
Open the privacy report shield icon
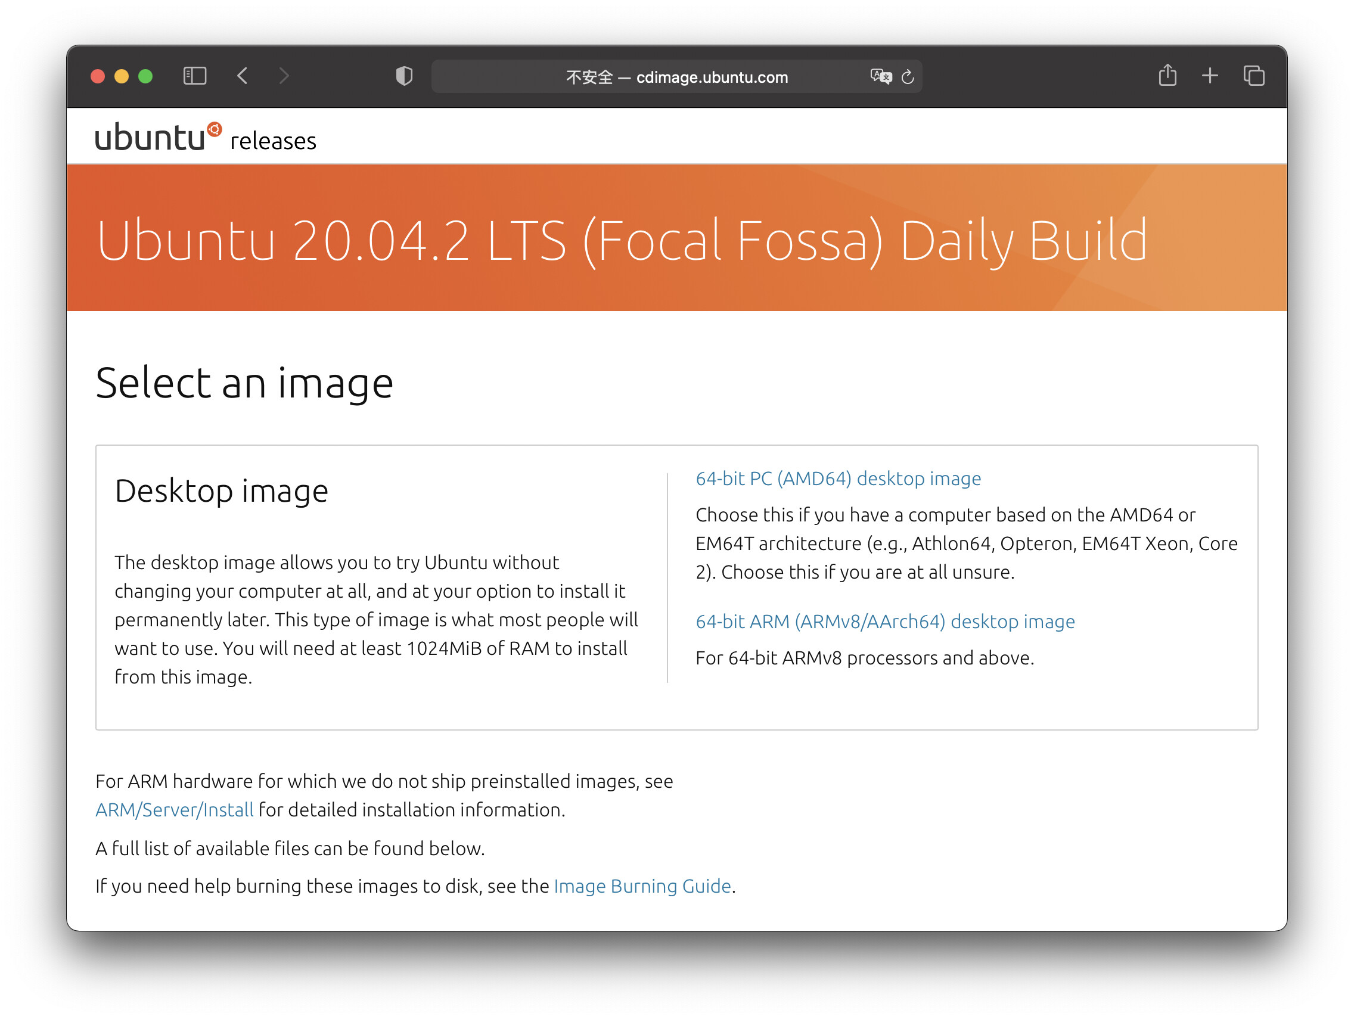click(x=404, y=76)
